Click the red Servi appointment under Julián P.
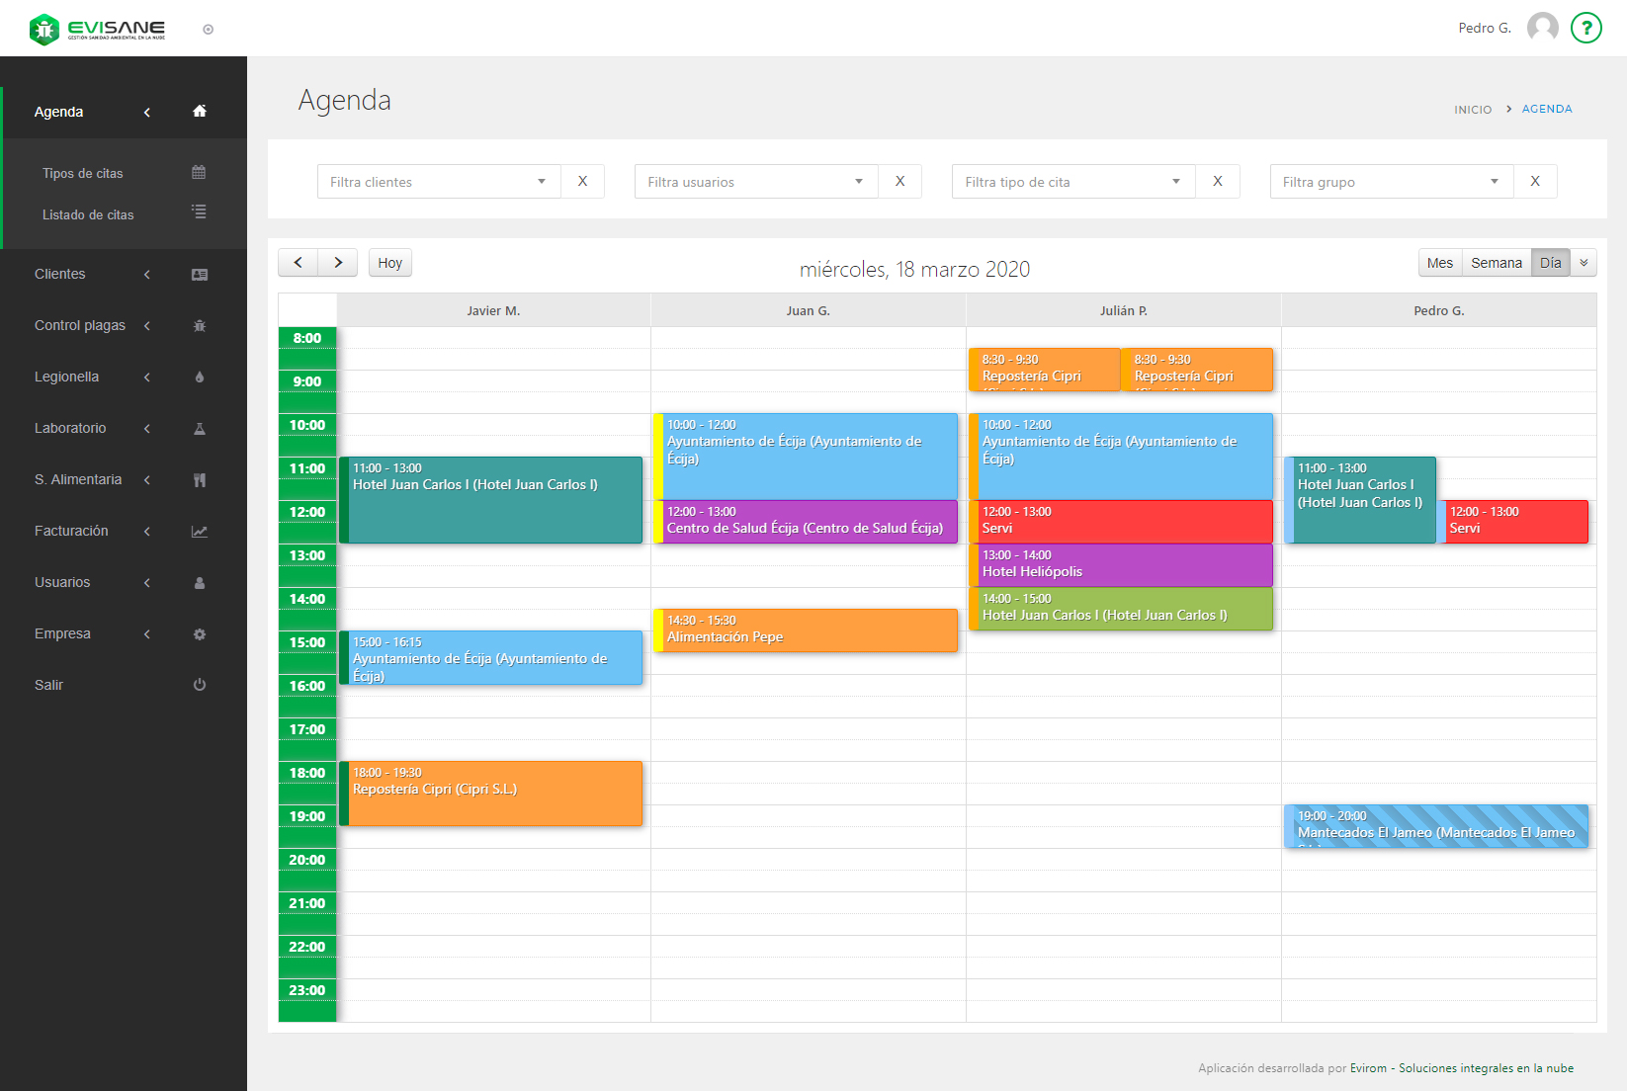The height and width of the screenshot is (1091, 1627). click(x=1122, y=521)
